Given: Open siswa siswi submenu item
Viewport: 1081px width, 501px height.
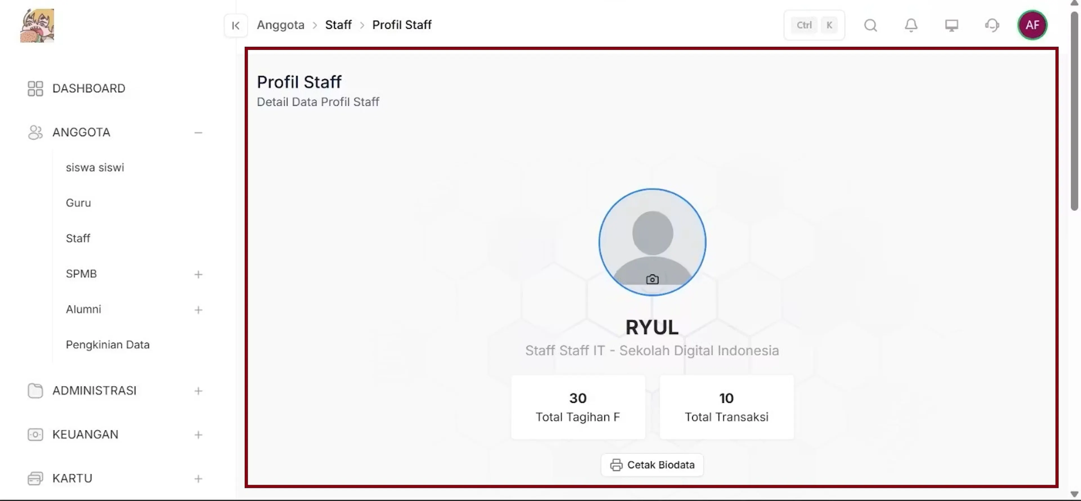Looking at the screenshot, I should coord(95,168).
